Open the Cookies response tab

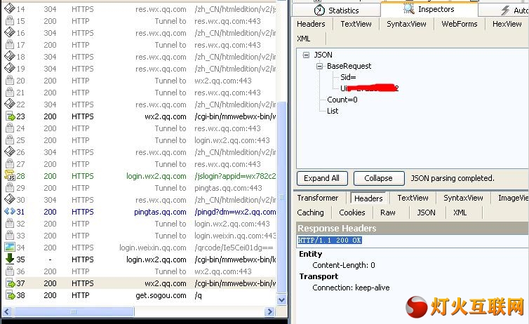[352, 212]
